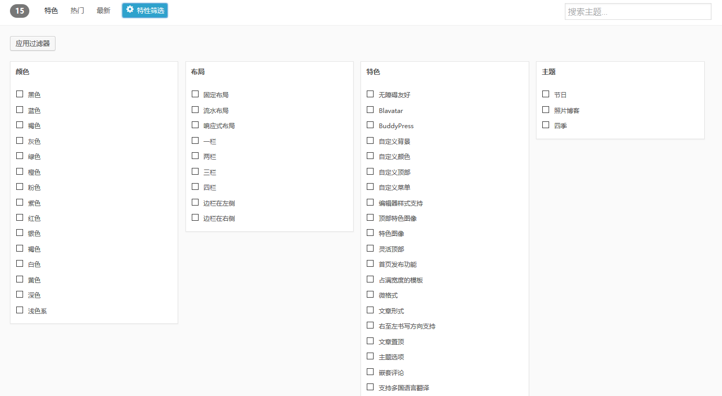The width and height of the screenshot is (722, 396).
Task: Toggle the 节日 subject checkbox
Action: 546,94
